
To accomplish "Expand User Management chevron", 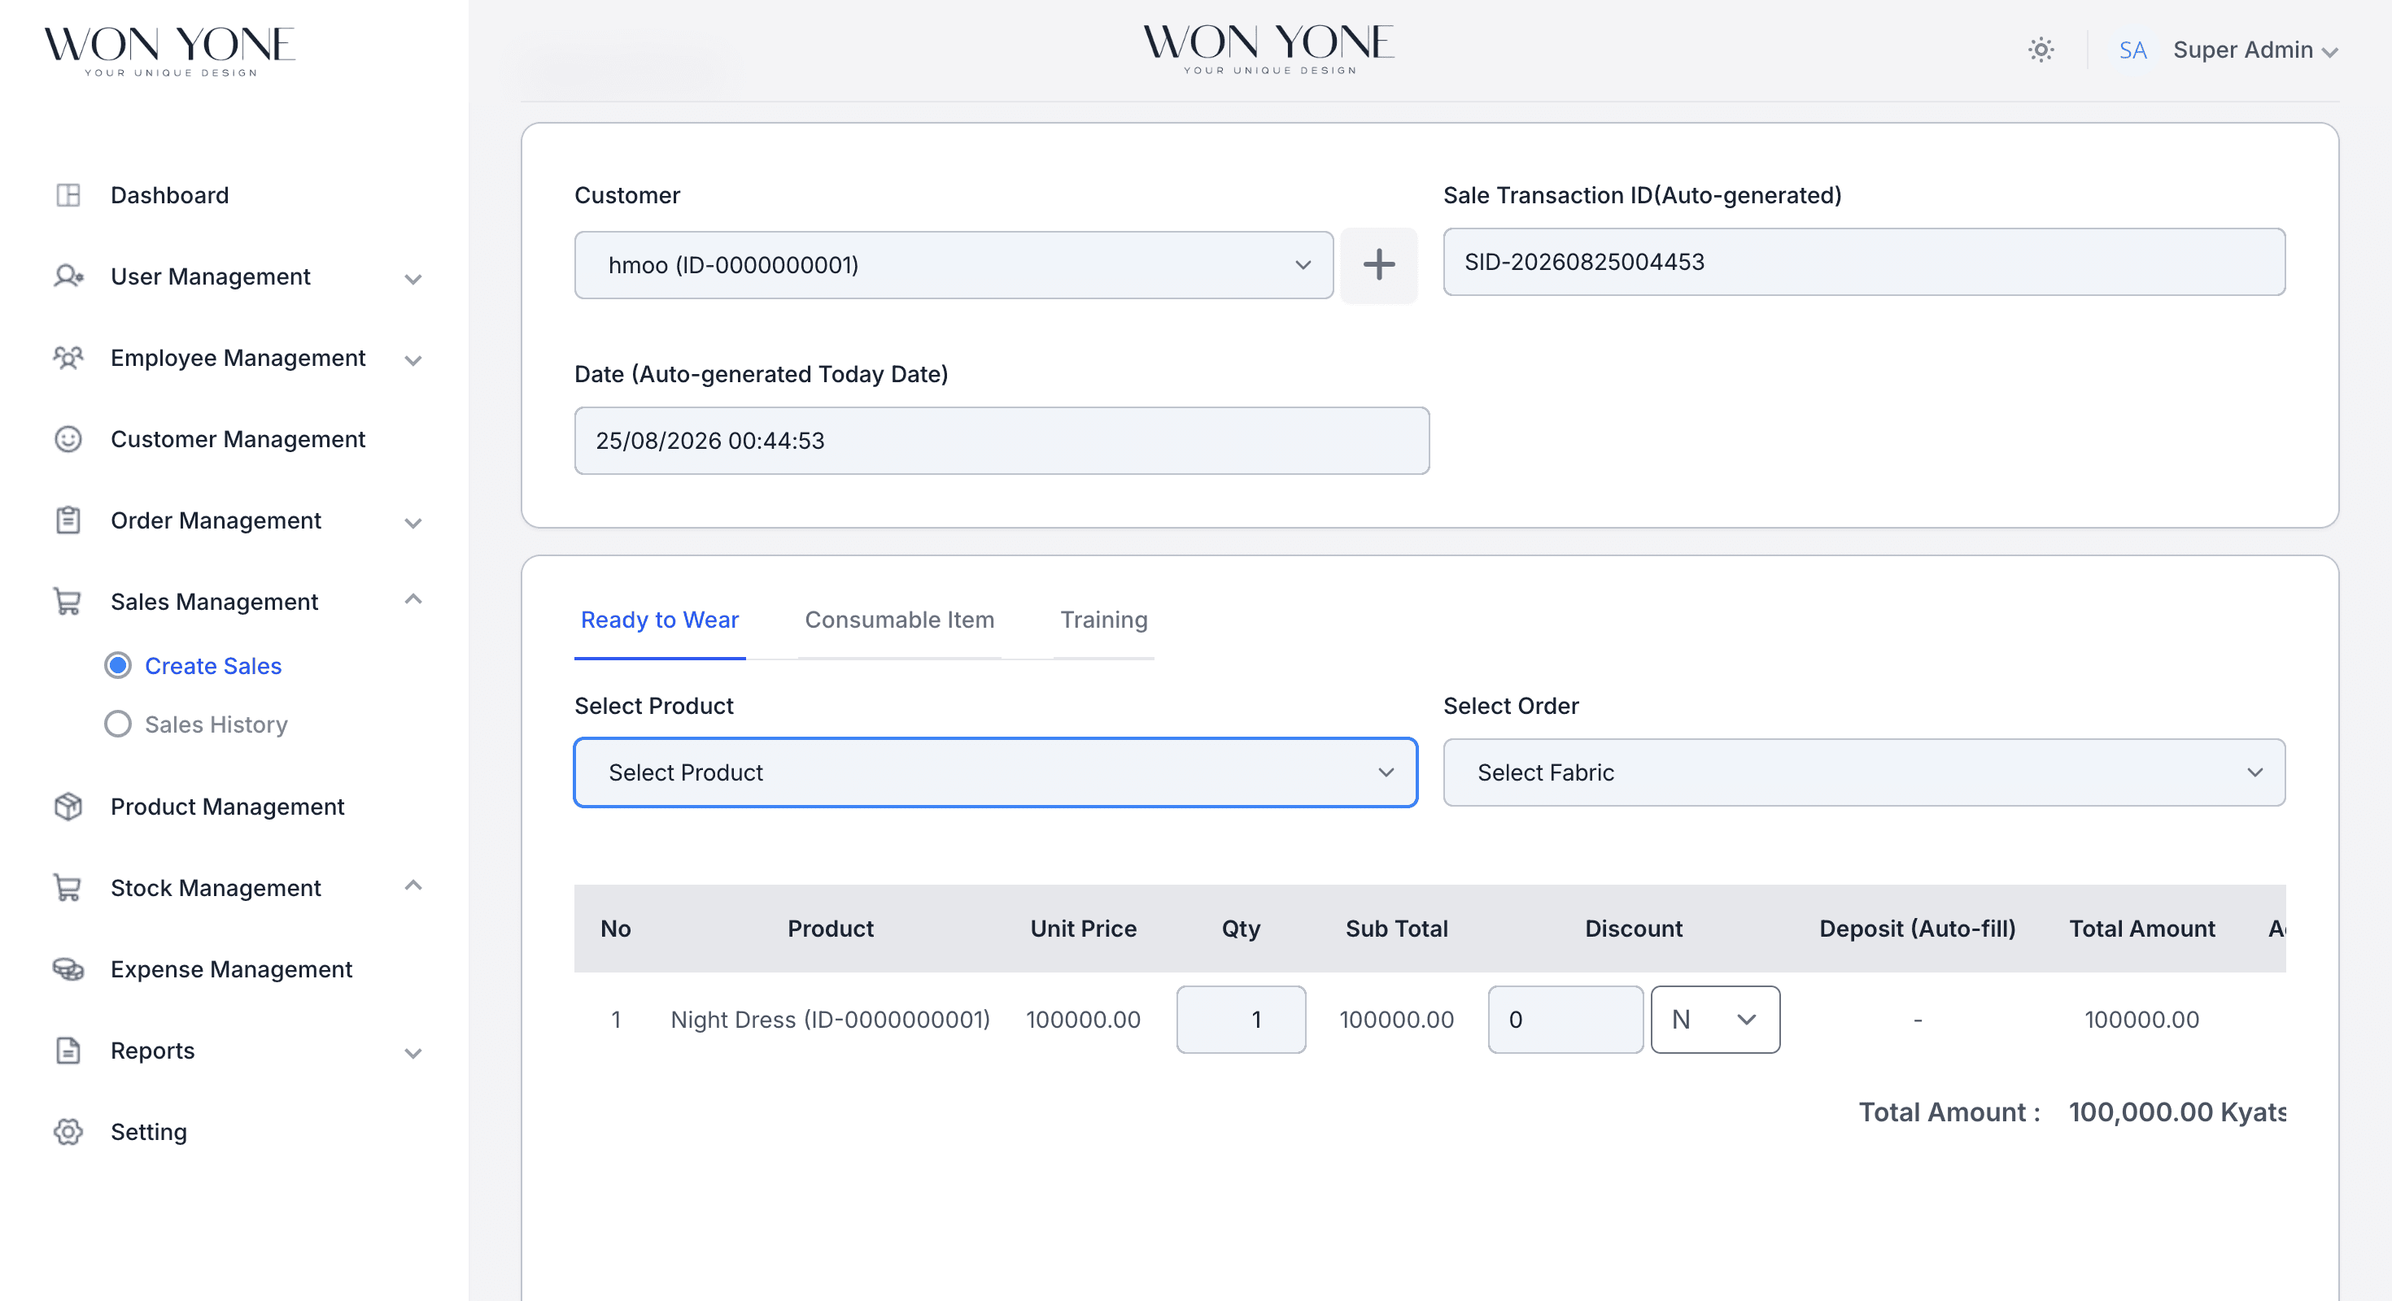I will pos(413,278).
